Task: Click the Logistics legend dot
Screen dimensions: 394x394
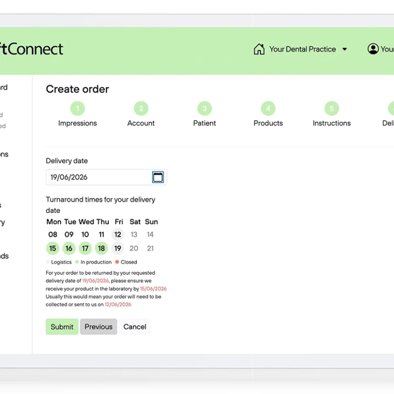Action: tap(48, 262)
